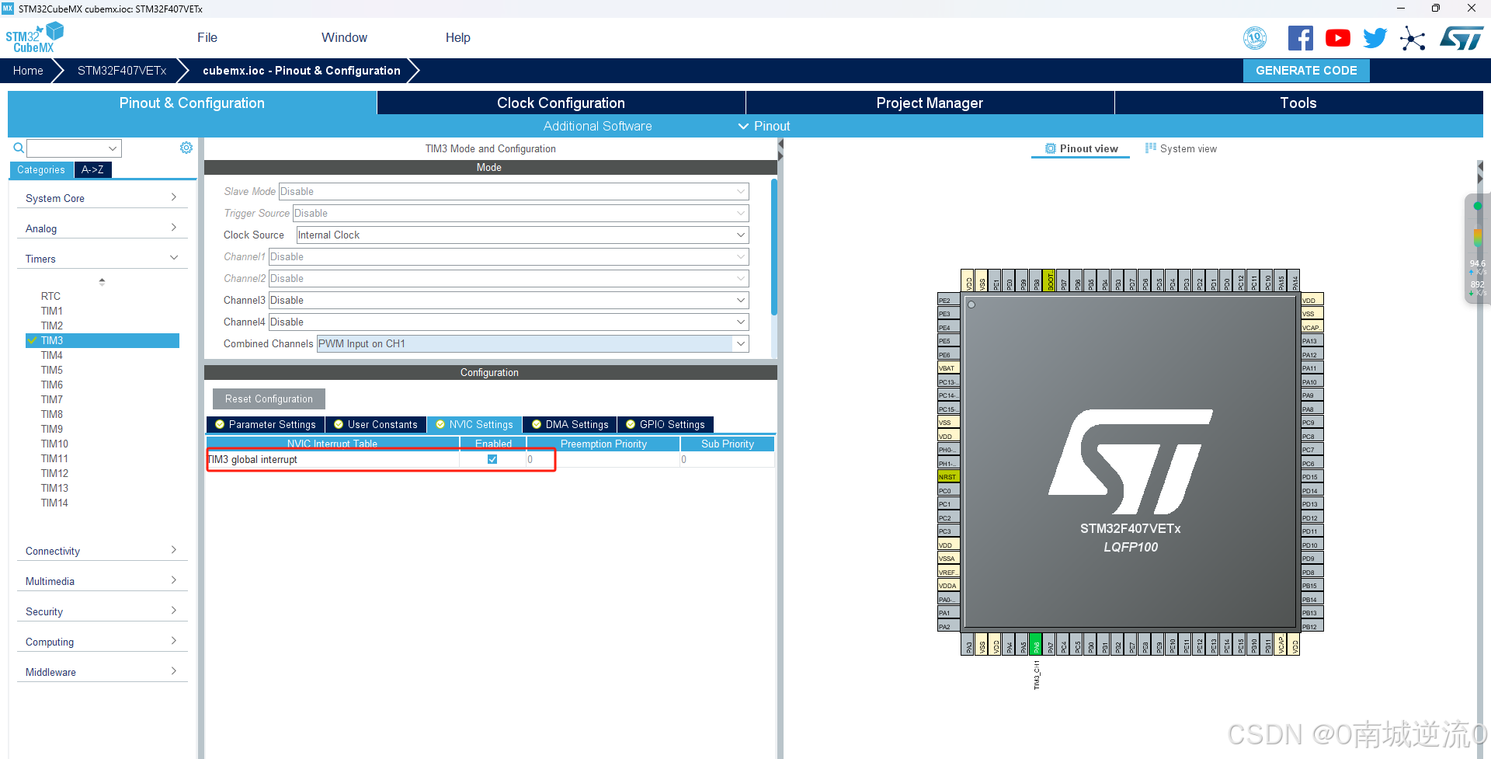
Task: Select the VBAT pin on the chip
Action: point(948,368)
